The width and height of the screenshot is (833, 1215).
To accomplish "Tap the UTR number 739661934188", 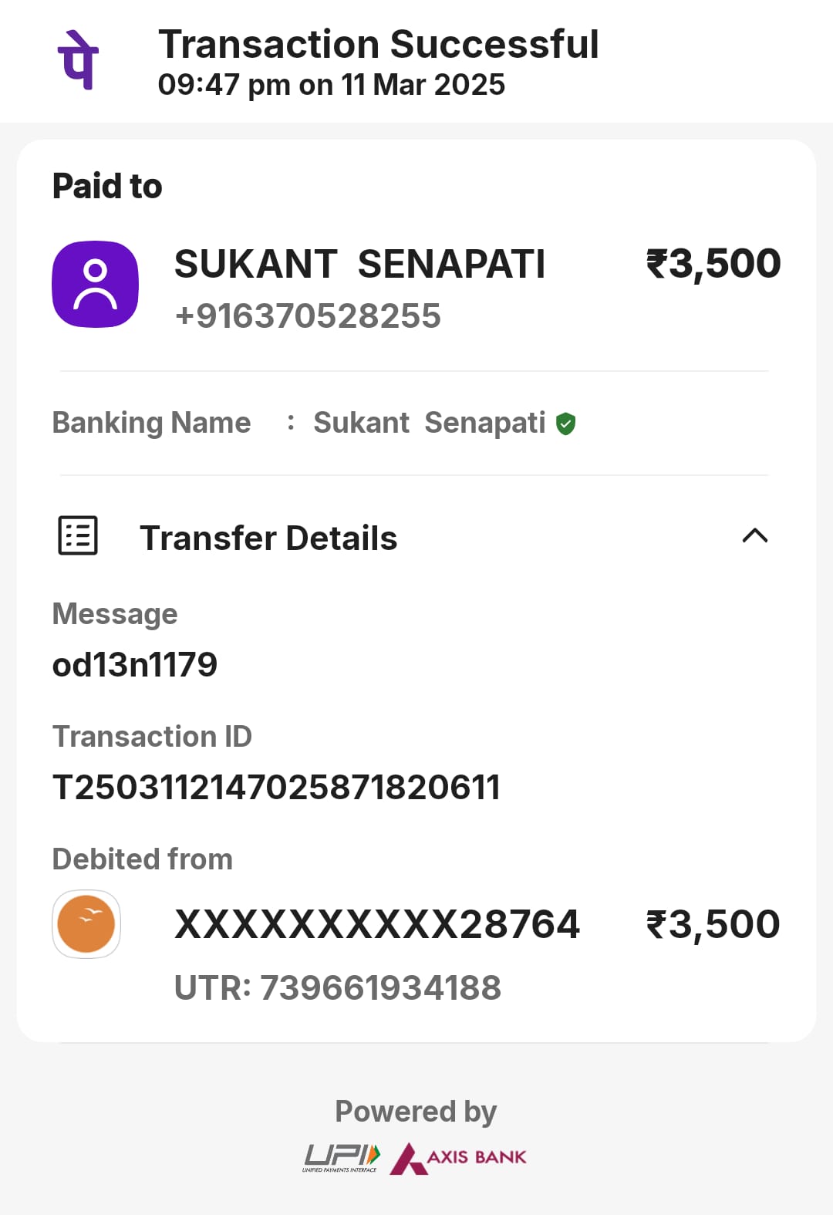I will [338, 988].
